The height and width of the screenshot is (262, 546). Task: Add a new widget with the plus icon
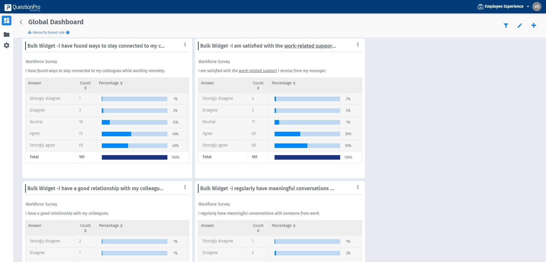click(x=533, y=25)
